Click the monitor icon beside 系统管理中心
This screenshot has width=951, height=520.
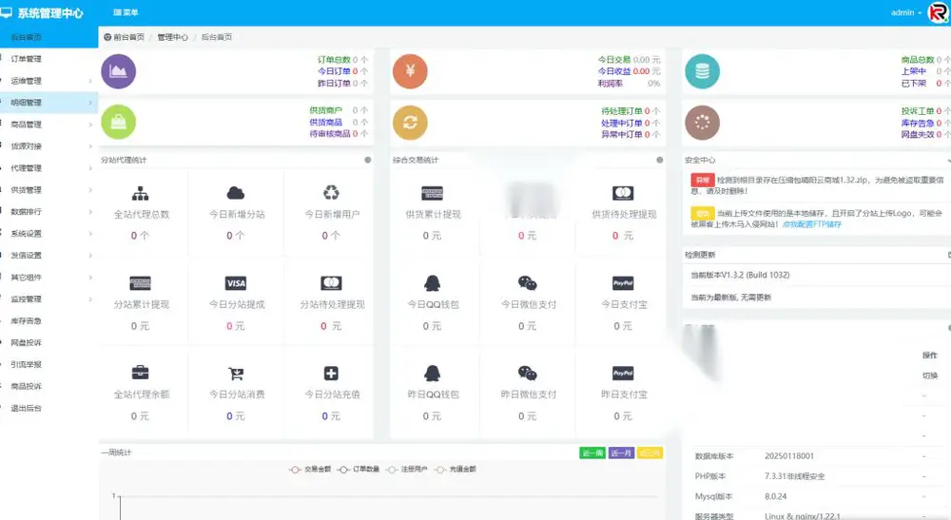pos(6,12)
